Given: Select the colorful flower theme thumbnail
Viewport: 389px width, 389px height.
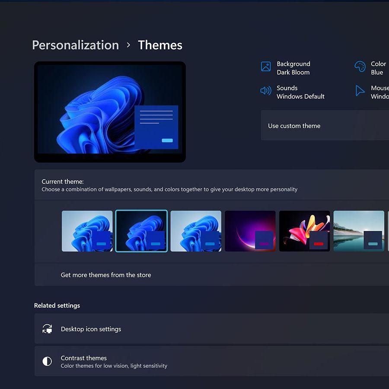Looking at the screenshot, I should click(304, 230).
